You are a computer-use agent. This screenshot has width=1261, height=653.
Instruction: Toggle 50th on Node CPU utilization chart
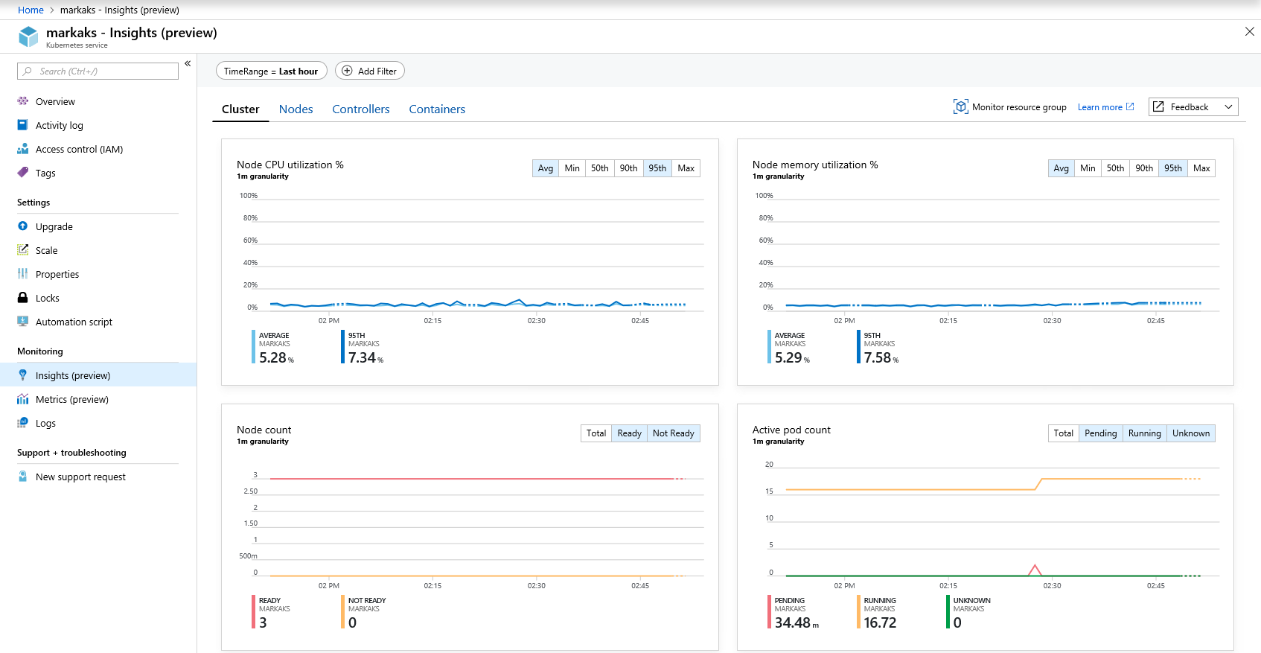coord(599,168)
